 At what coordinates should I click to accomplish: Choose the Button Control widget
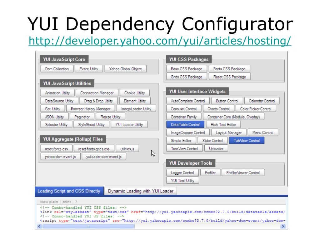(227, 101)
